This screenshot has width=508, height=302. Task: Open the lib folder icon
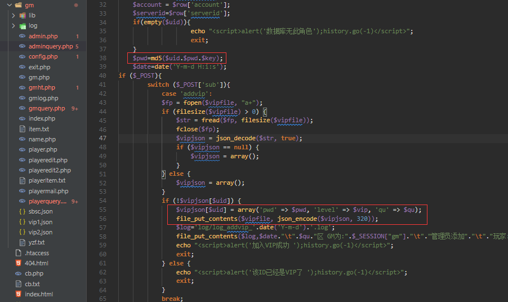click(x=23, y=15)
